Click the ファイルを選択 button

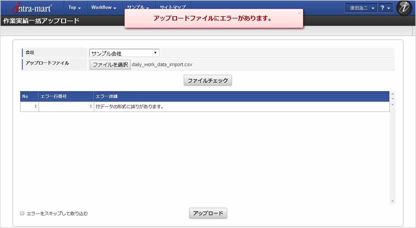pos(110,65)
